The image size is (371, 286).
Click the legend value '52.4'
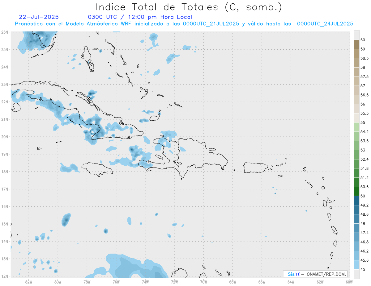(365, 159)
